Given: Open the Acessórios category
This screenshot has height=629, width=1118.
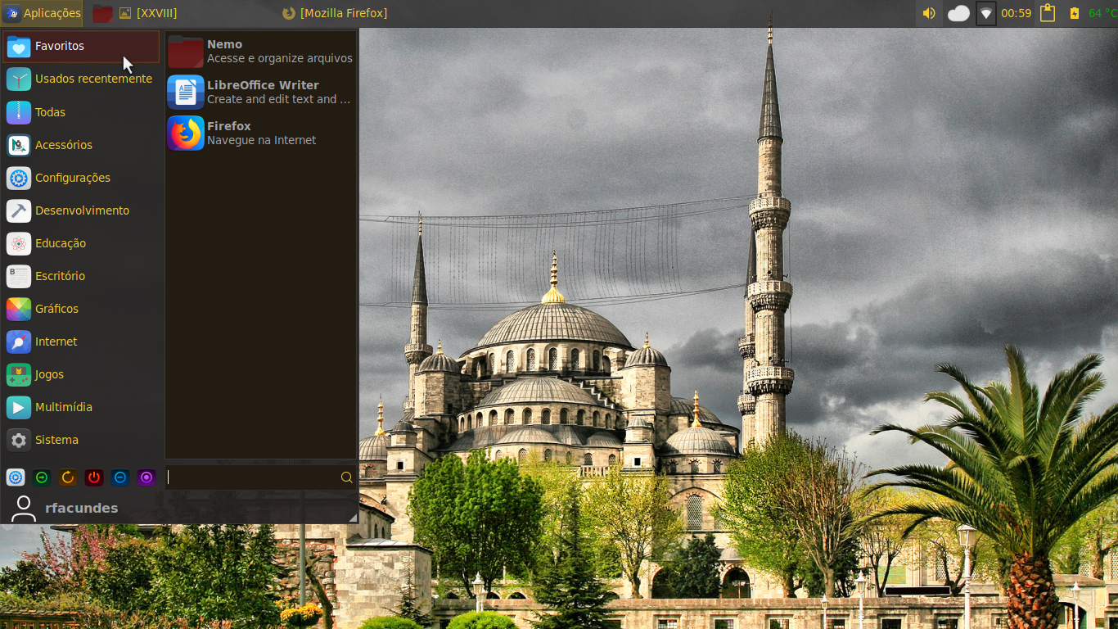Looking at the screenshot, I should pyautogui.click(x=81, y=145).
